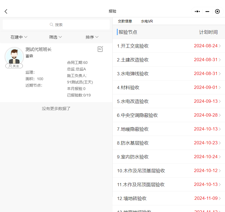
Task: Click the edit note icon on project card
Action: (100, 49)
